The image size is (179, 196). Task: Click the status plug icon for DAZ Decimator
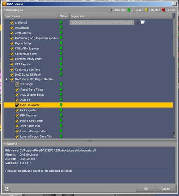[61, 105]
